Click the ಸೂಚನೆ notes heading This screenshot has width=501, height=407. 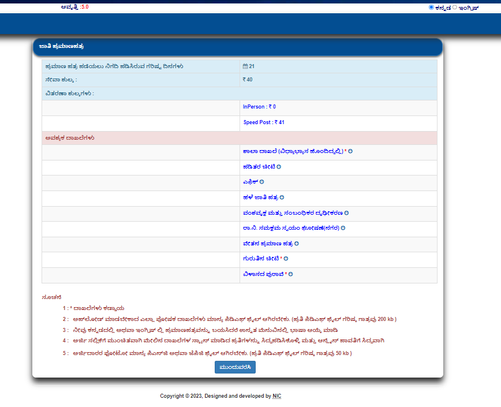coord(51,297)
